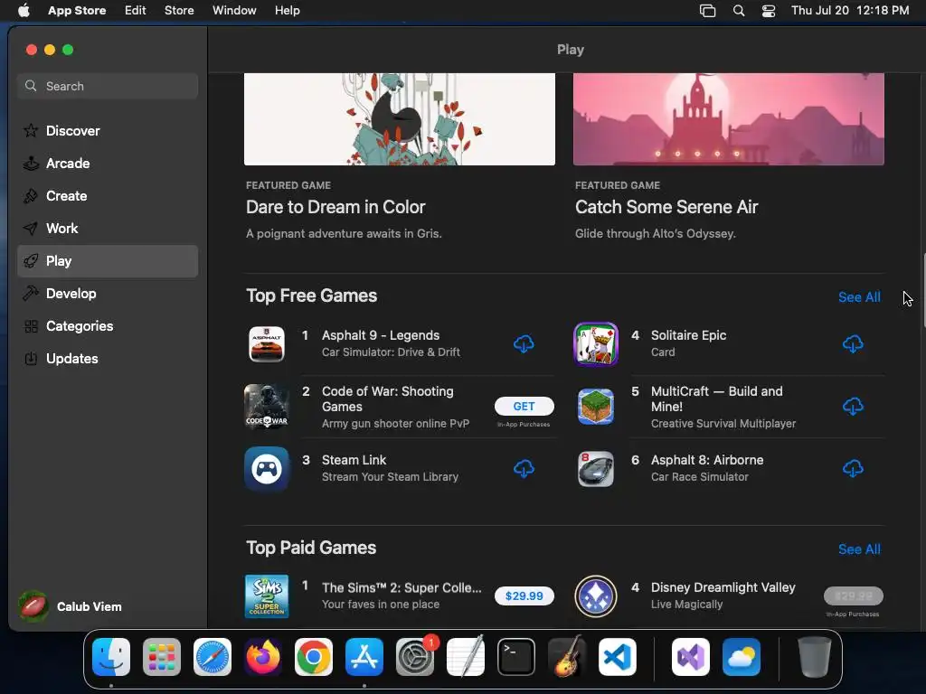Open the Develop section
This screenshot has height=694, width=926.
[108, 294]
